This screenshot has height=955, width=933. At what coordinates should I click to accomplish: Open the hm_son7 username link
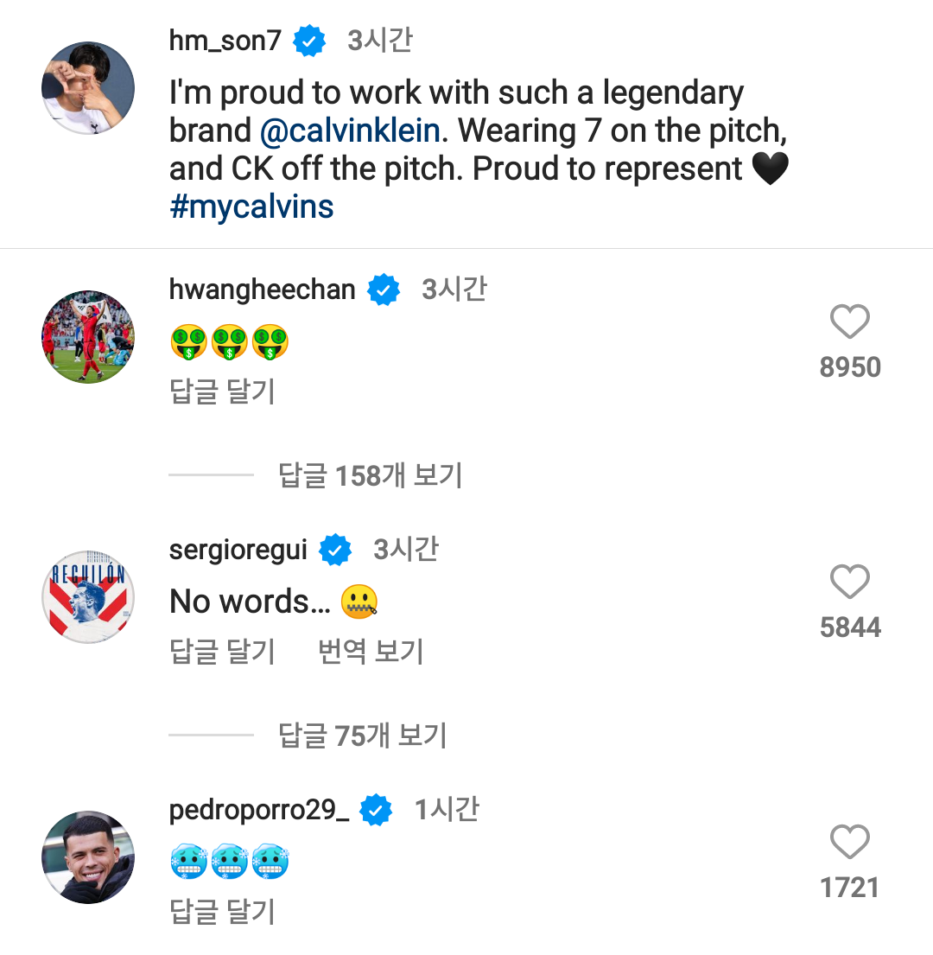(225, 41)
